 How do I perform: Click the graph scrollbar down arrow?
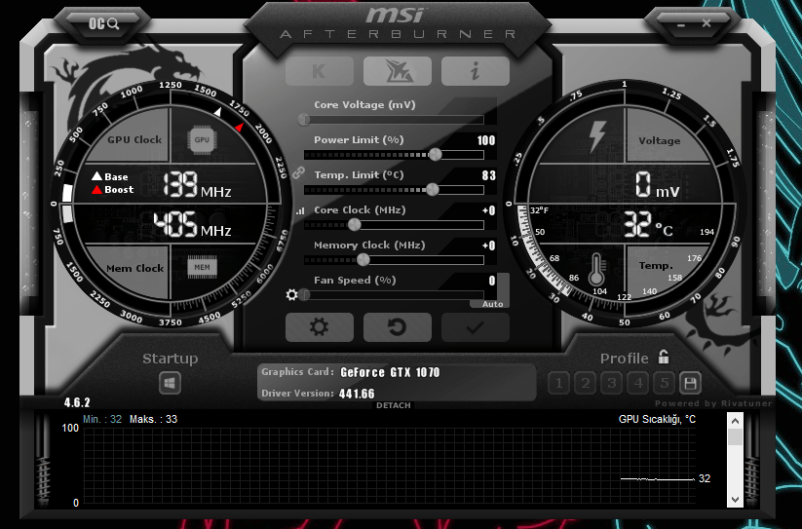tap(735, 500)
